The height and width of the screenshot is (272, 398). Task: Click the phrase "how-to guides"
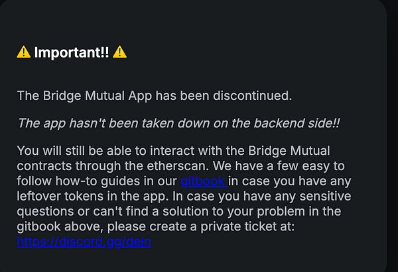click(x=94, y=181)
